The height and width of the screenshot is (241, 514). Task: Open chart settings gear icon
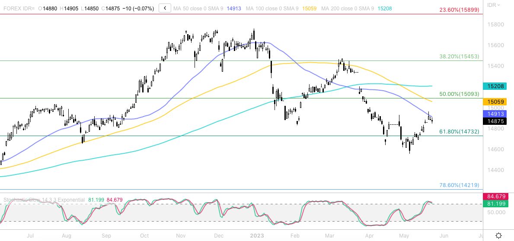click(x=498, y=236)
